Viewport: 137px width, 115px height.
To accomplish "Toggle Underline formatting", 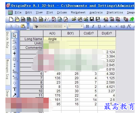I will (x=99, y=26).
